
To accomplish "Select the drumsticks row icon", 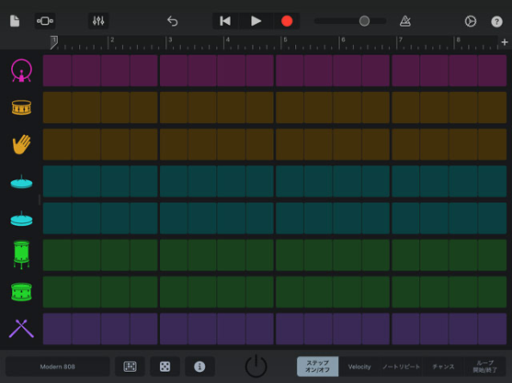I will 21,329.
